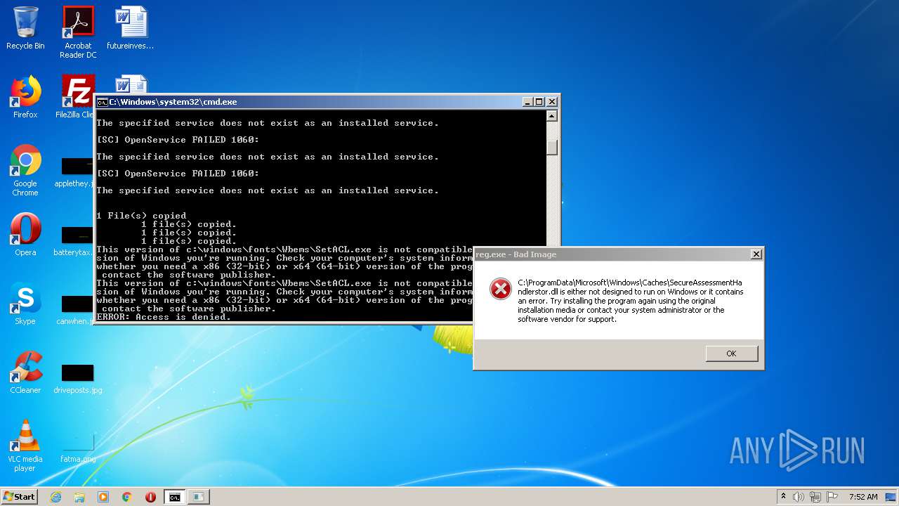Close the reg.exe Bad Image dialog
Screen dimensions: 899x506
pyautogui.click(x=756, y=254)
